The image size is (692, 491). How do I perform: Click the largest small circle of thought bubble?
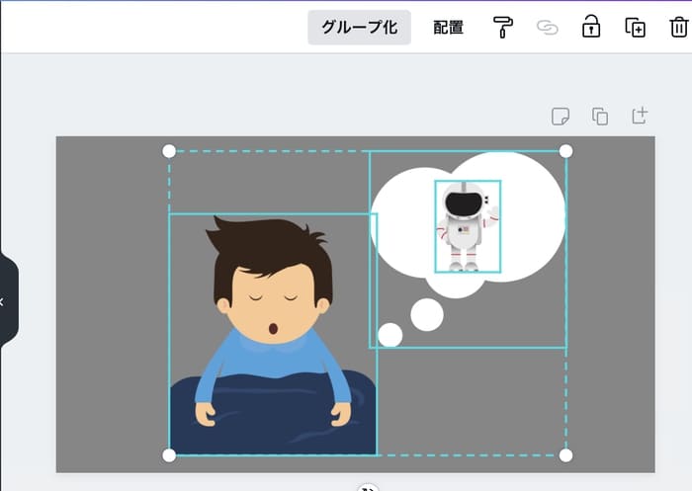427,314
